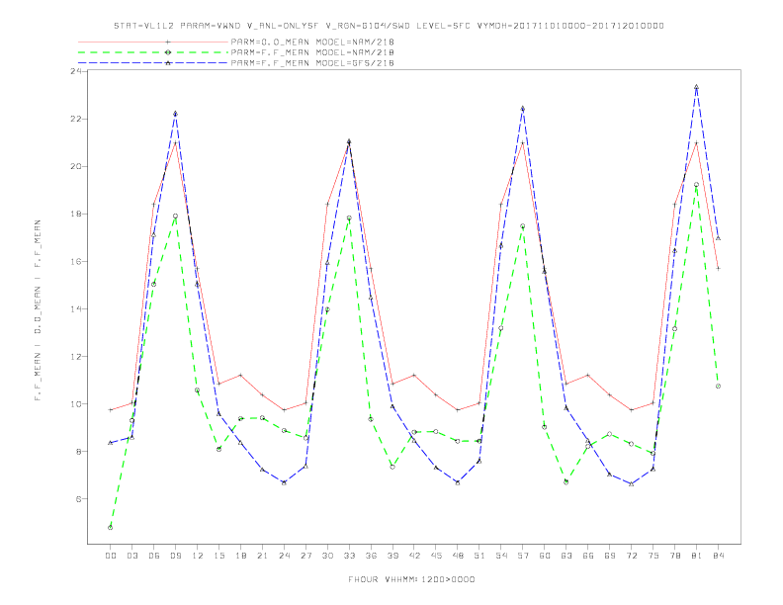Screen dimensions: 783x605
Task: Click x-axis forecast hour label 69
Action: (610, 556)
